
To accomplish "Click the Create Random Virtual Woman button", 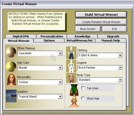I will [101, 22].
